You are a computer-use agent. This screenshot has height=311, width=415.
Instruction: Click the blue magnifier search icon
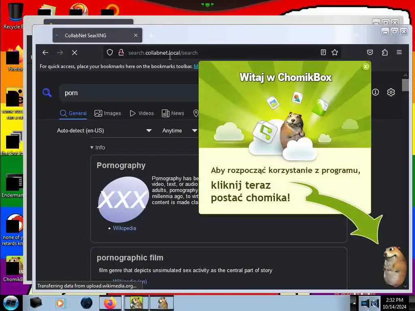[47, 93]
